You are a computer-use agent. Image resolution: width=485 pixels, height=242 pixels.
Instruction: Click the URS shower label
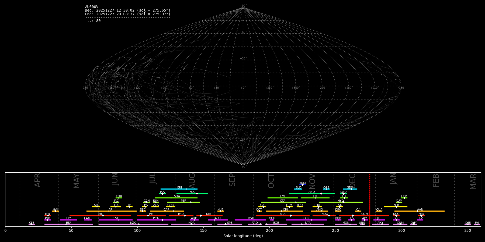[362, 223]
